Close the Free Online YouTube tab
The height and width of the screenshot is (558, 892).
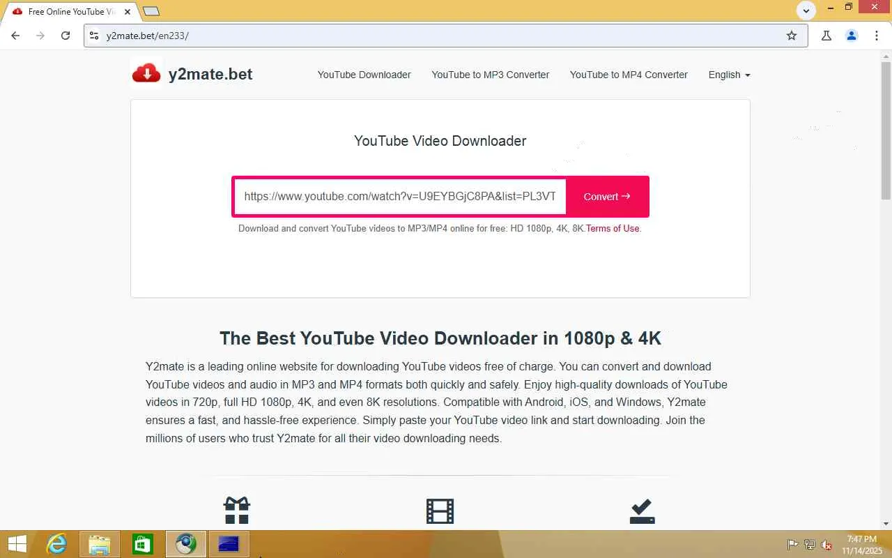coord(128,12)
